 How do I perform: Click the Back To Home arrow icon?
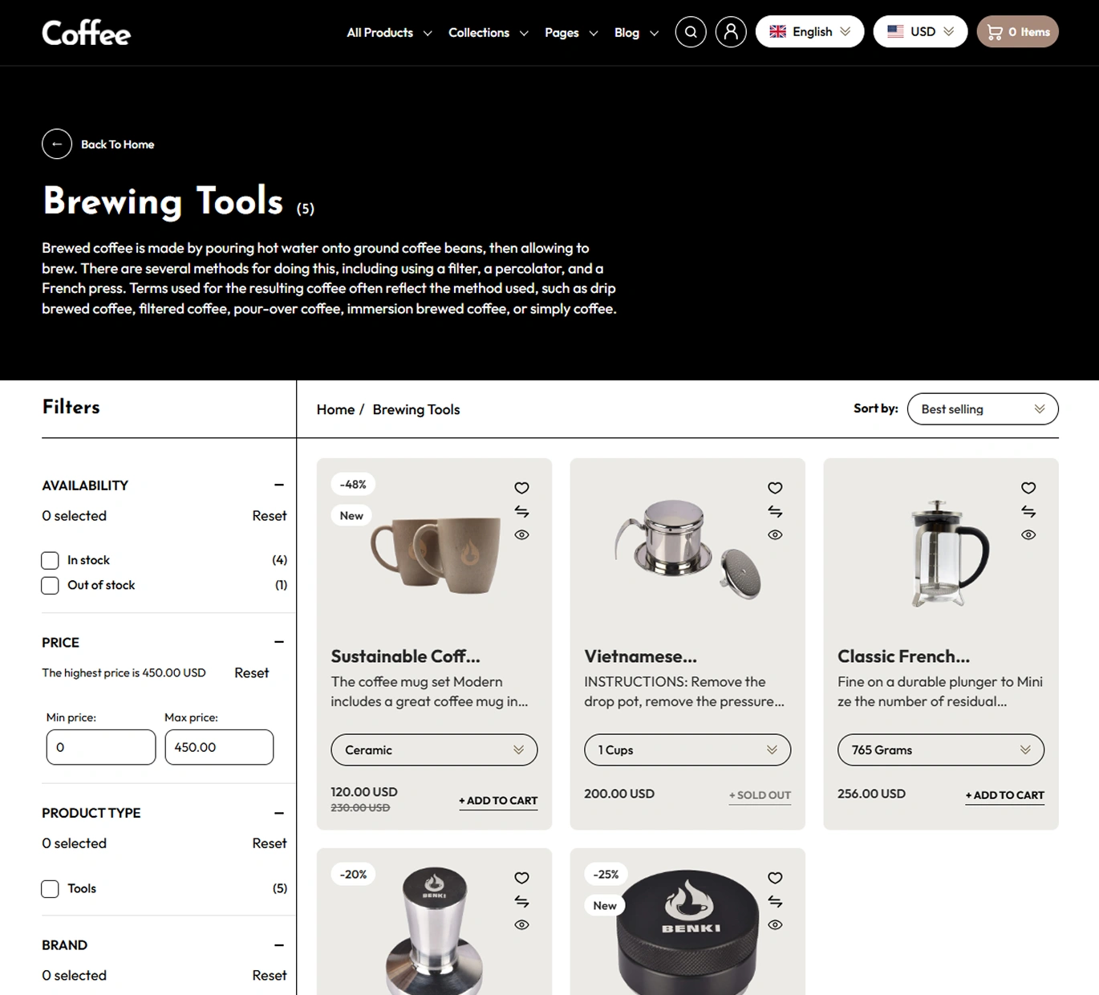(x=57, y=144)
